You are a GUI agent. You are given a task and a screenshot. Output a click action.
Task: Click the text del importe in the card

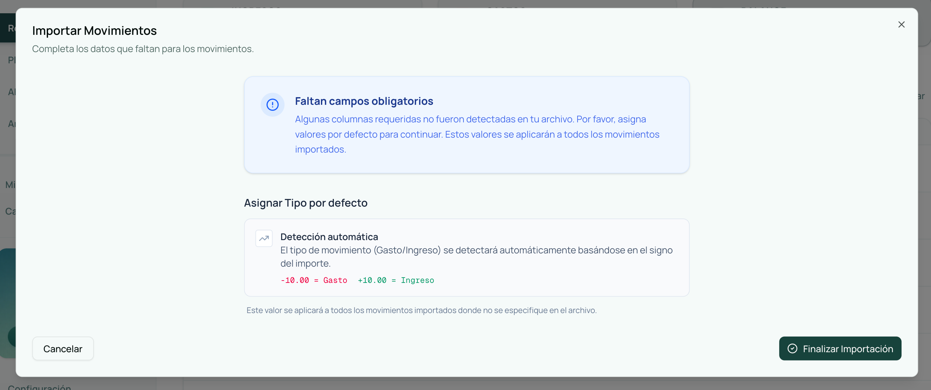[x=305, y=264]
